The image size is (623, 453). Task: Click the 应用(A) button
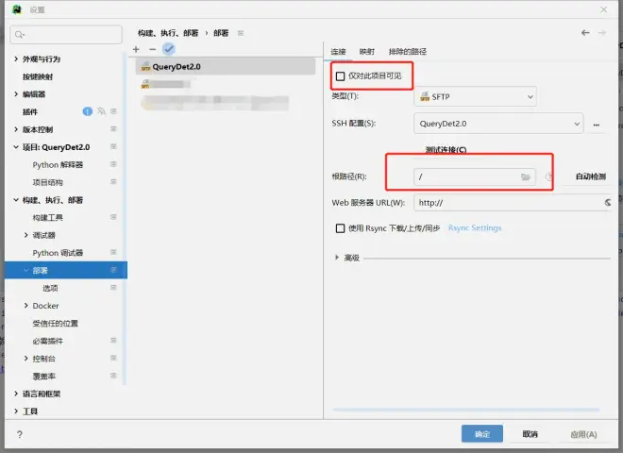(x=583, y=434)
